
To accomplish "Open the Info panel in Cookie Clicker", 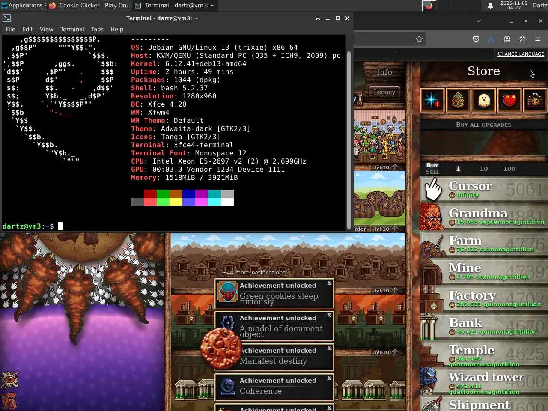I will (x=384, y=72).
